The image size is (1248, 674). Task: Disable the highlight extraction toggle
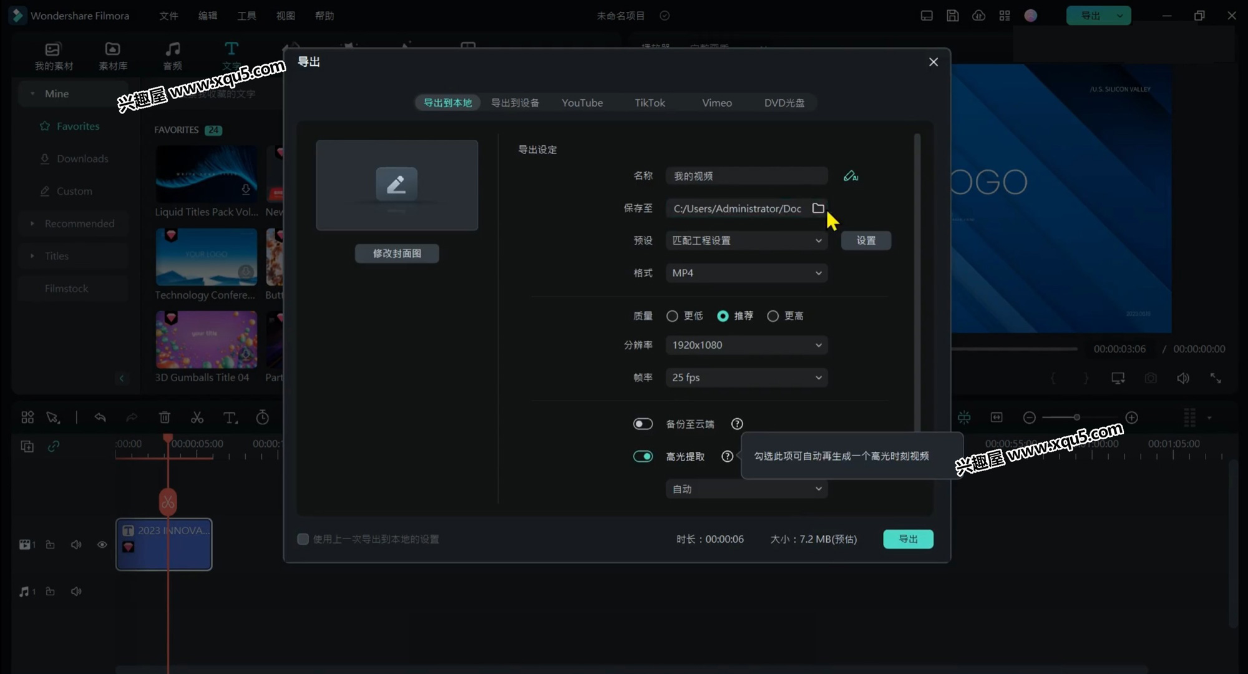643,457
